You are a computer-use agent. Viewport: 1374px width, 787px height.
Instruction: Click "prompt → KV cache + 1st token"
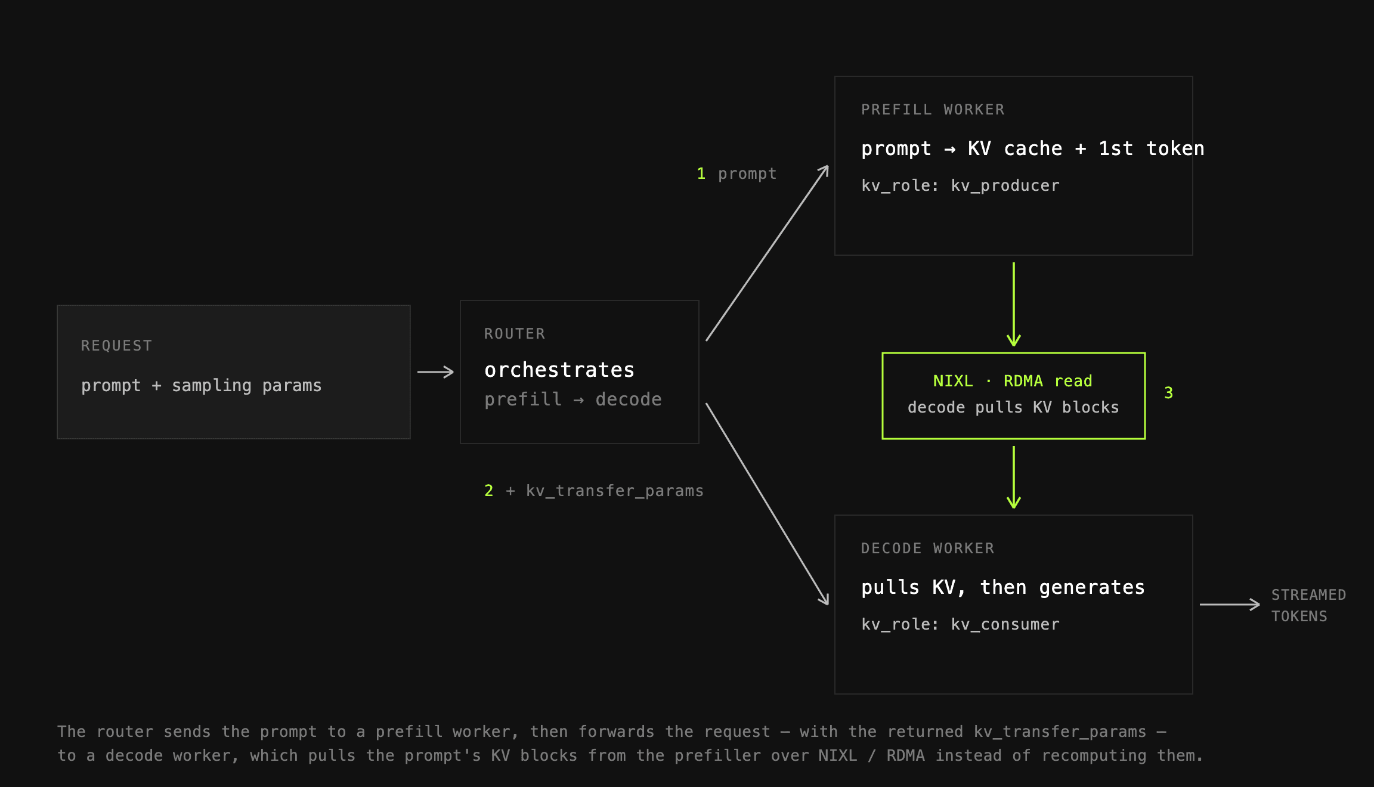(1033, 148)
